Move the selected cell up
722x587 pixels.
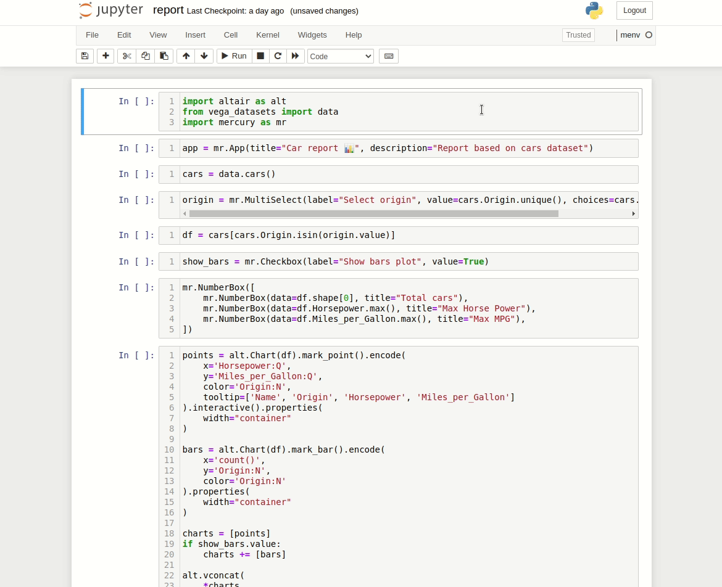(186, 56)
